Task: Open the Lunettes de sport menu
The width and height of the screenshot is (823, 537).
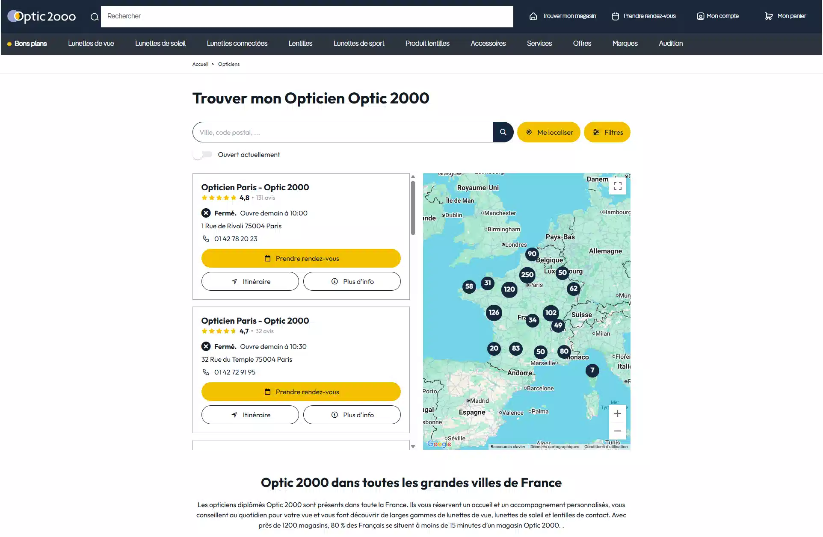Action: pos(359,44)
